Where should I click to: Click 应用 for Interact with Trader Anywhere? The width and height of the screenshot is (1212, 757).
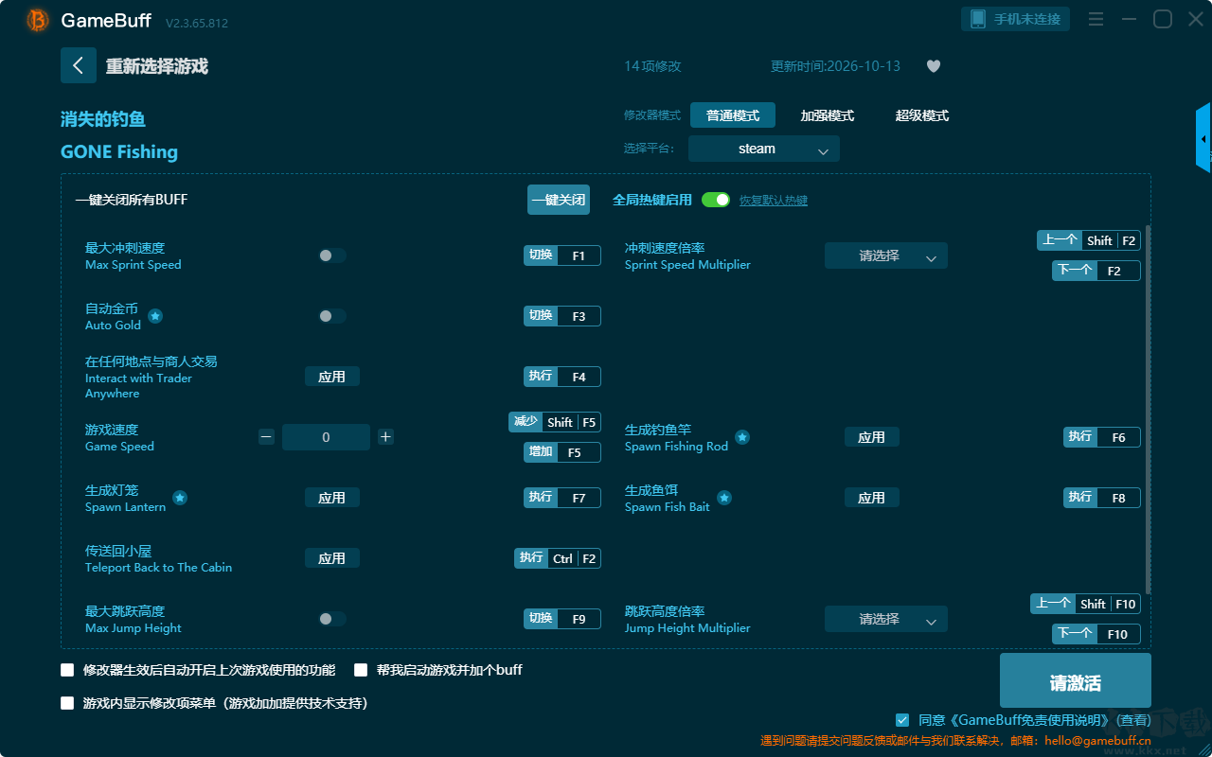tap(332, 377)
